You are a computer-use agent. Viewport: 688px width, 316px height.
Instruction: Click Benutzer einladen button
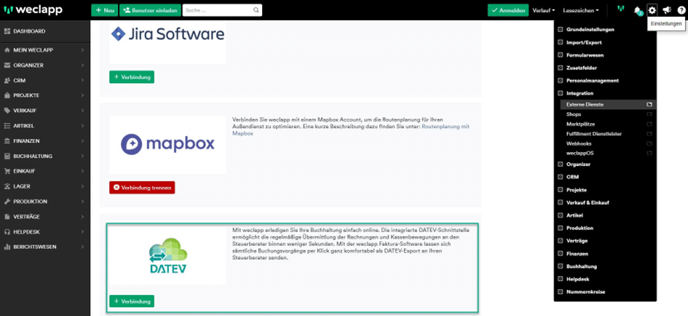tap(150, 10)
